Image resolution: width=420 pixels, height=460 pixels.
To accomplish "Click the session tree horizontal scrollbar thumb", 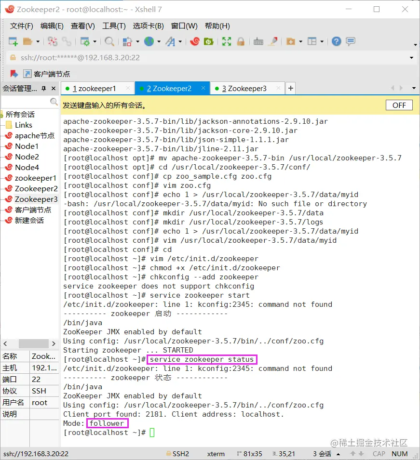I will tap(33, 343).
